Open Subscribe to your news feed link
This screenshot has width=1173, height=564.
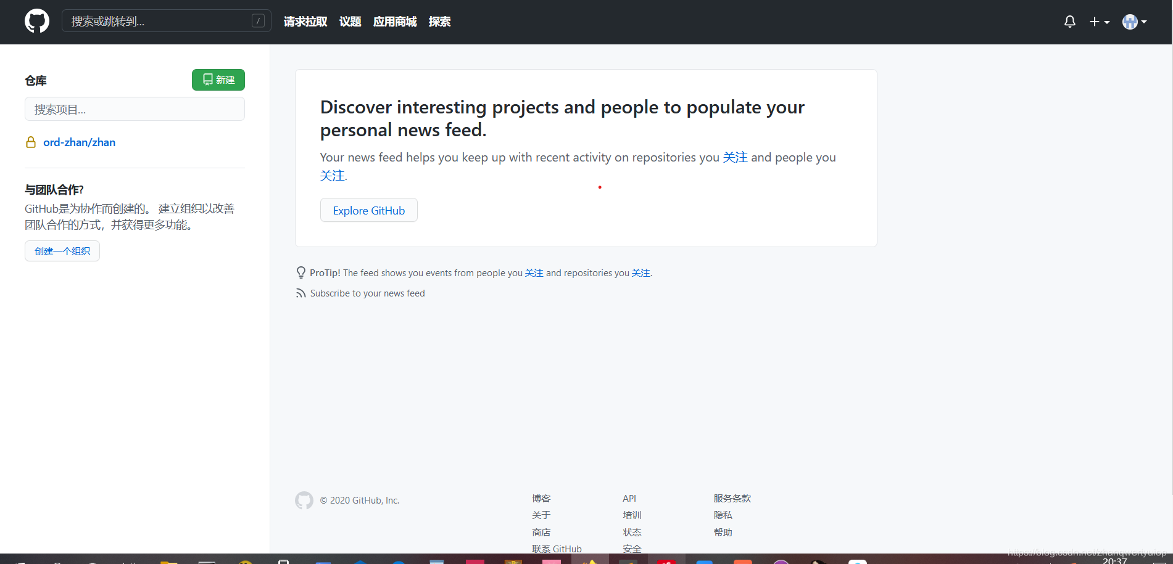pos(367,293)
